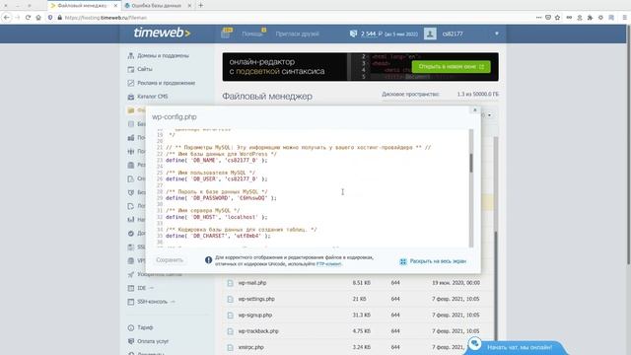Click the cs82177 account name
631x355 pixels.
pyautogui.click(x=453, y=34)
